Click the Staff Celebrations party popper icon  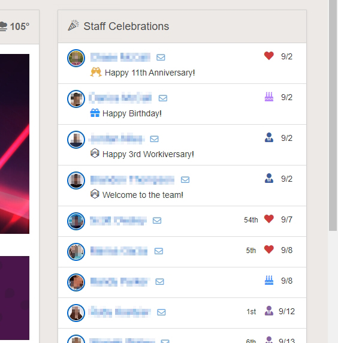pos(74,26)
